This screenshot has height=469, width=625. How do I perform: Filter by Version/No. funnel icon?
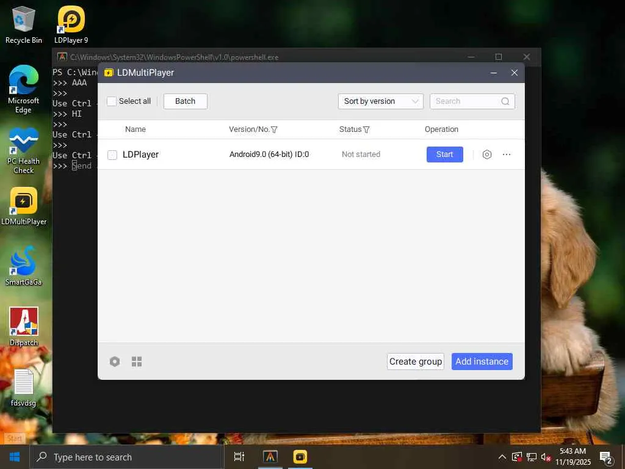point(274,129)
